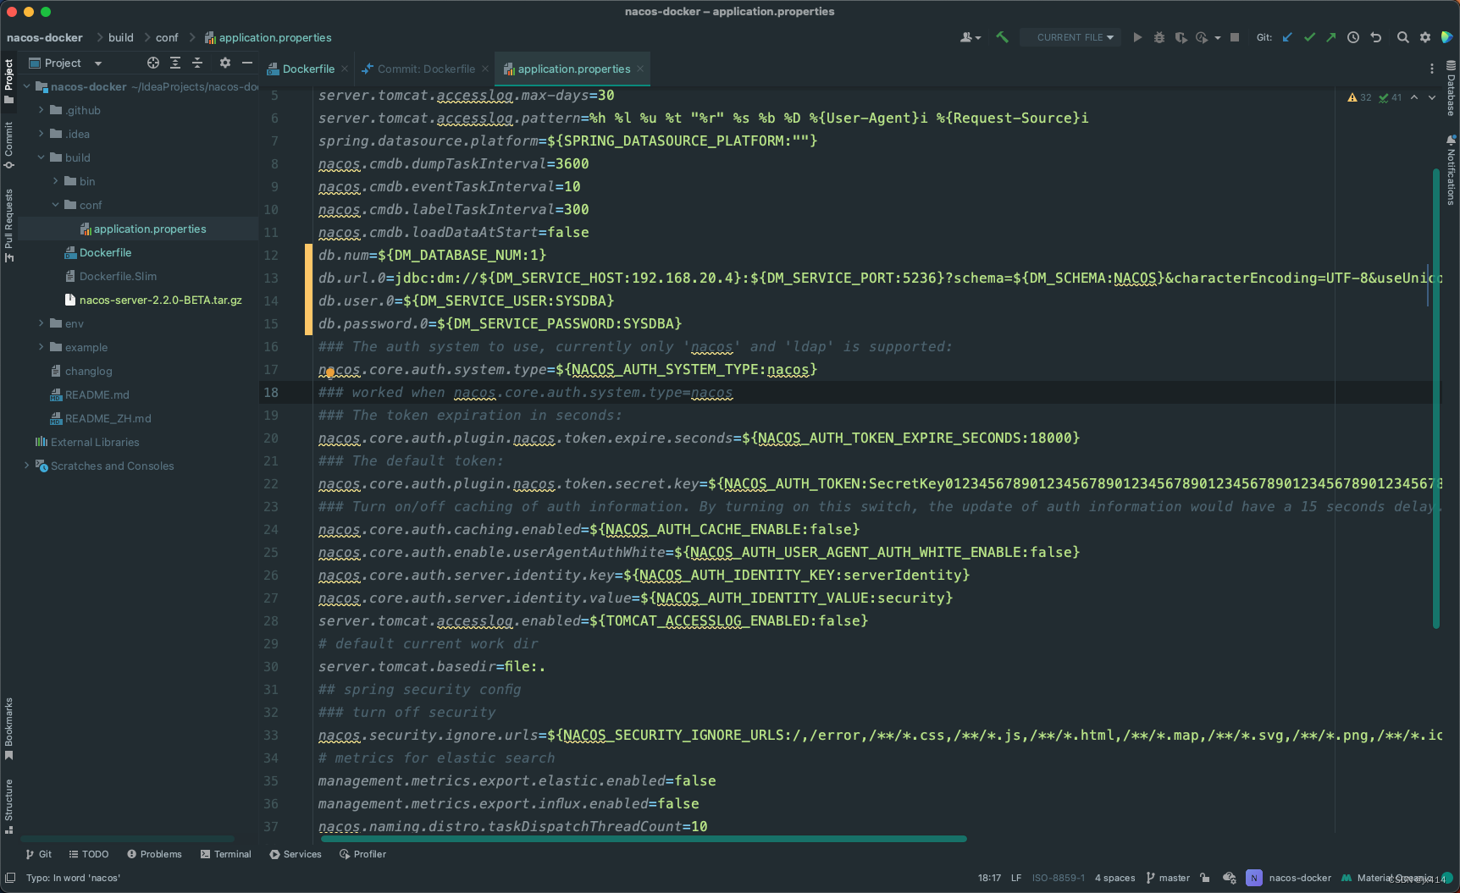The image size is (1460, 893).
Task: Click the editor vertical scrollbar
Action: [1435, 398]
